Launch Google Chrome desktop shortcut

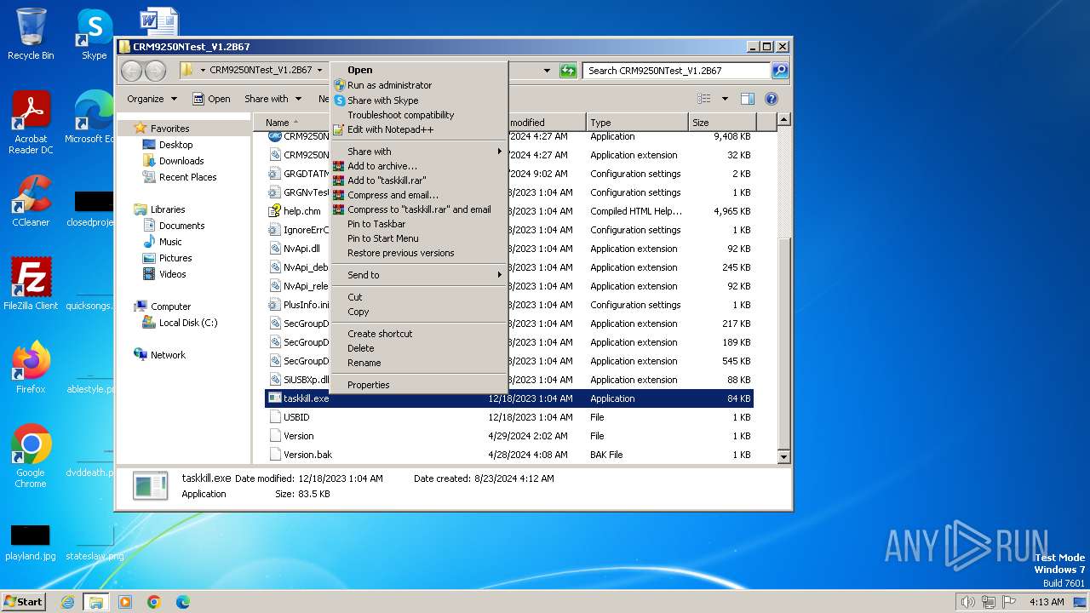[31, 456]
